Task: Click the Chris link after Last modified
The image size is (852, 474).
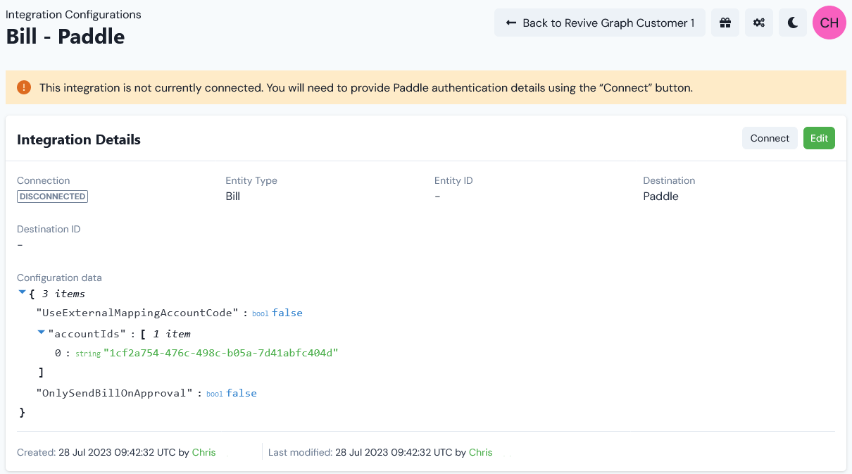Action: click(x=481, y=452)
